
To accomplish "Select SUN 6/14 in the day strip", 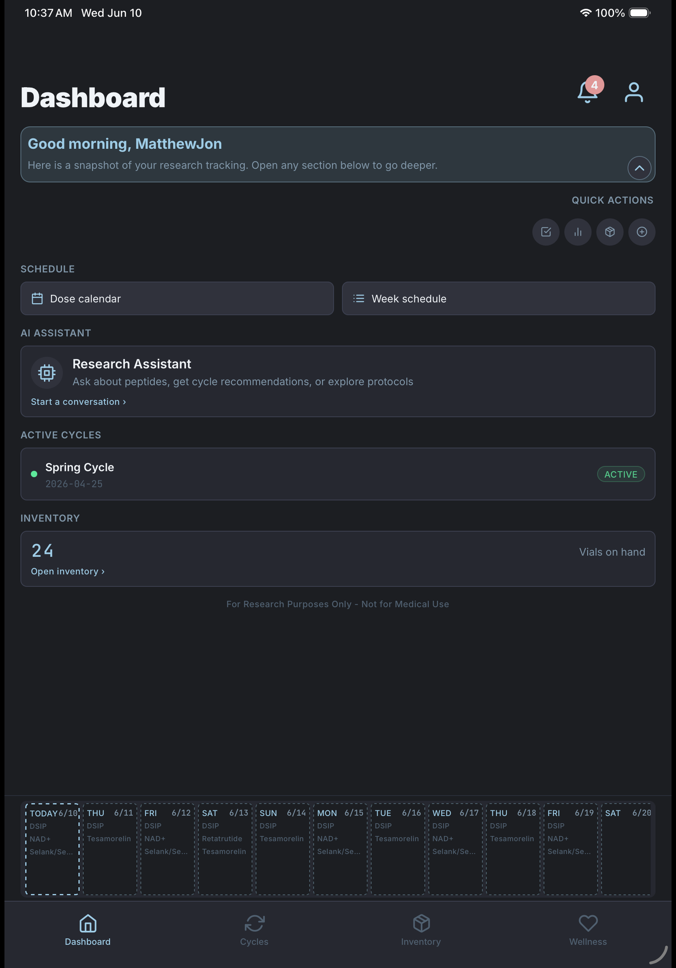I will click(x=283, y=849).
